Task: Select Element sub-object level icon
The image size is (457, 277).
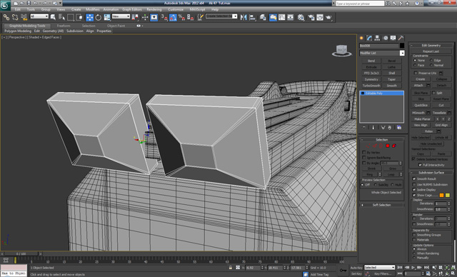Action: [x=394, y=146]
